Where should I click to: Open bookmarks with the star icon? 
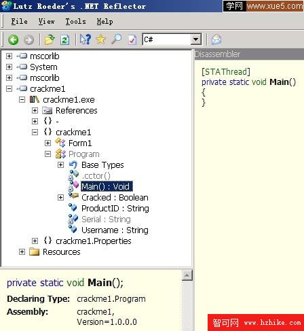click(x=101, y=39)
